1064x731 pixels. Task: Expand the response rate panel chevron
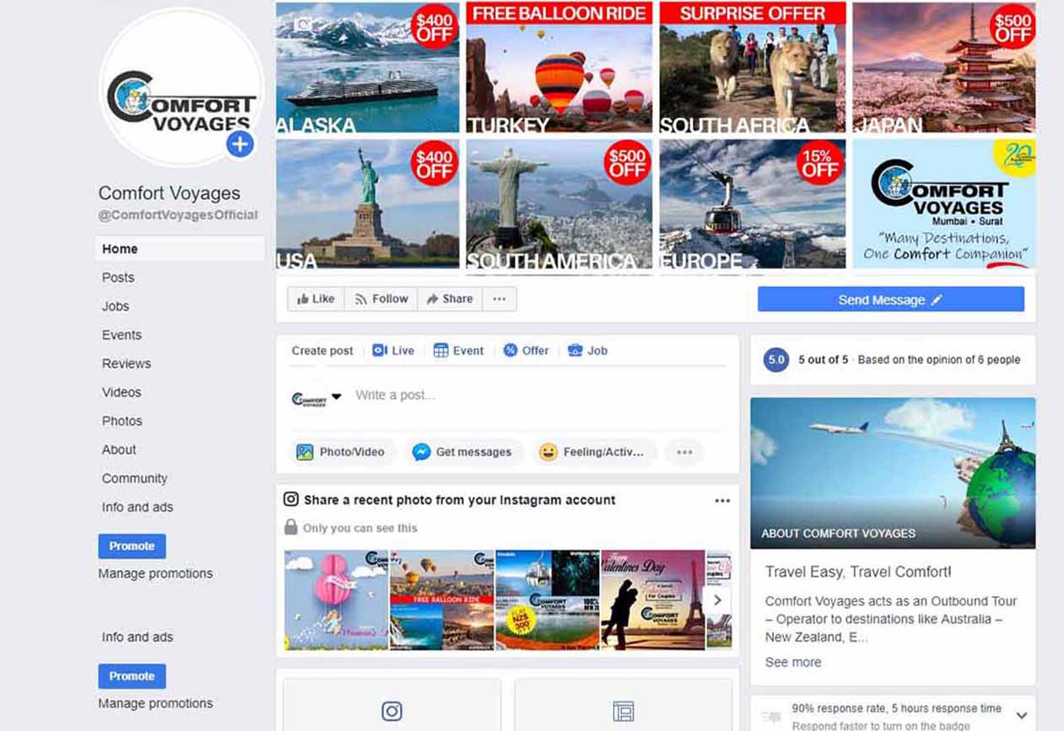click(1021, 716)
